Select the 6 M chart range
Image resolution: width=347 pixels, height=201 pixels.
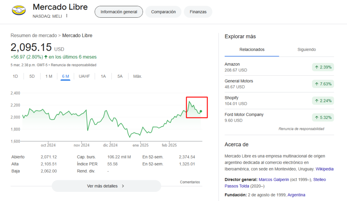(65, 76)
